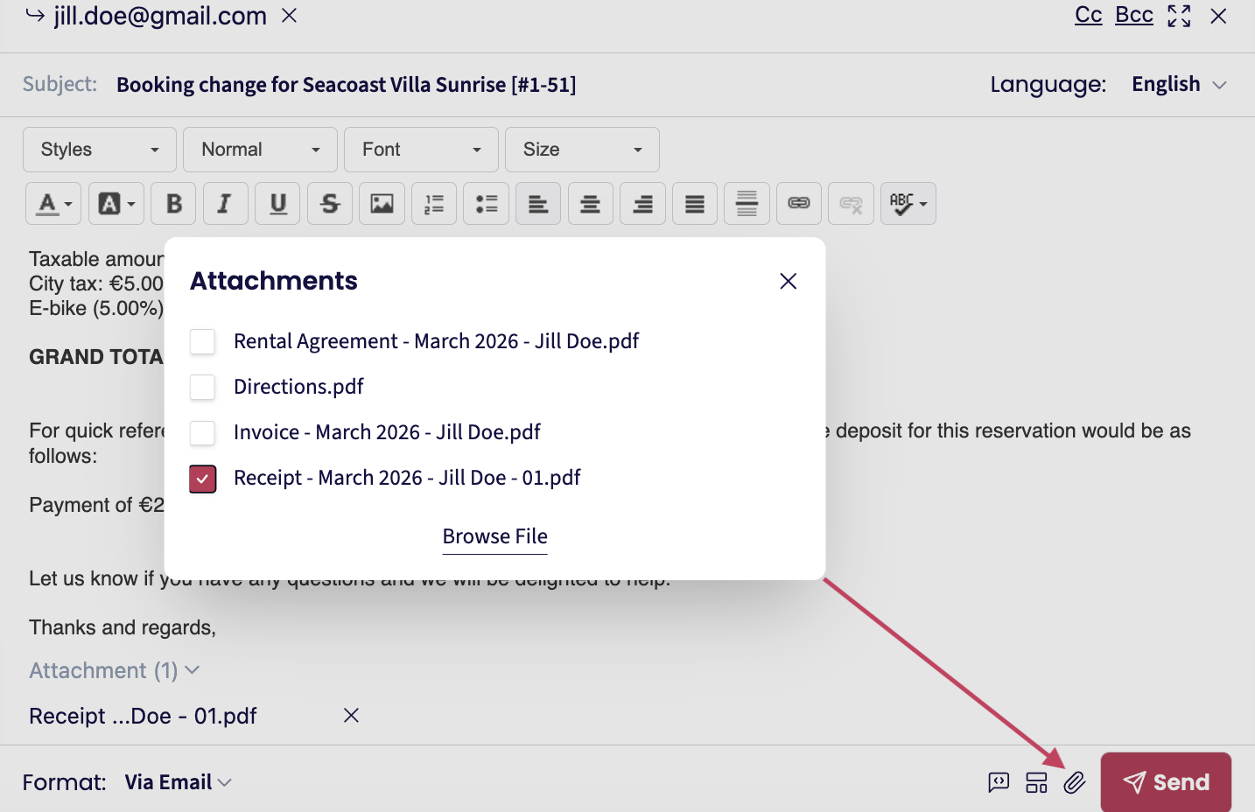Insert a numbered list
The image size is (1255, 812).
pos(434,204)
